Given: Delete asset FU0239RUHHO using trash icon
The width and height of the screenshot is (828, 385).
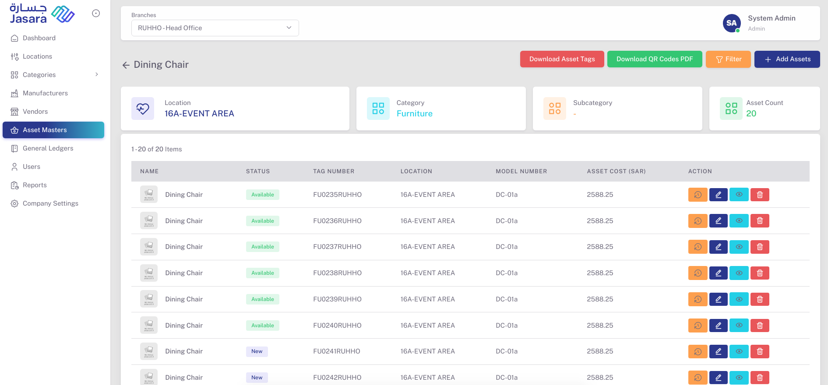Looking at the screenshot, I should coord(760,299).
